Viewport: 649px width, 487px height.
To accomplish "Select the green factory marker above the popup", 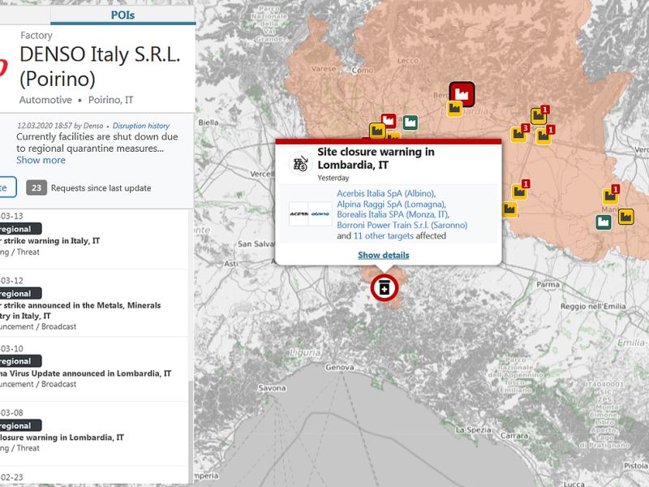I will point(410,123).
